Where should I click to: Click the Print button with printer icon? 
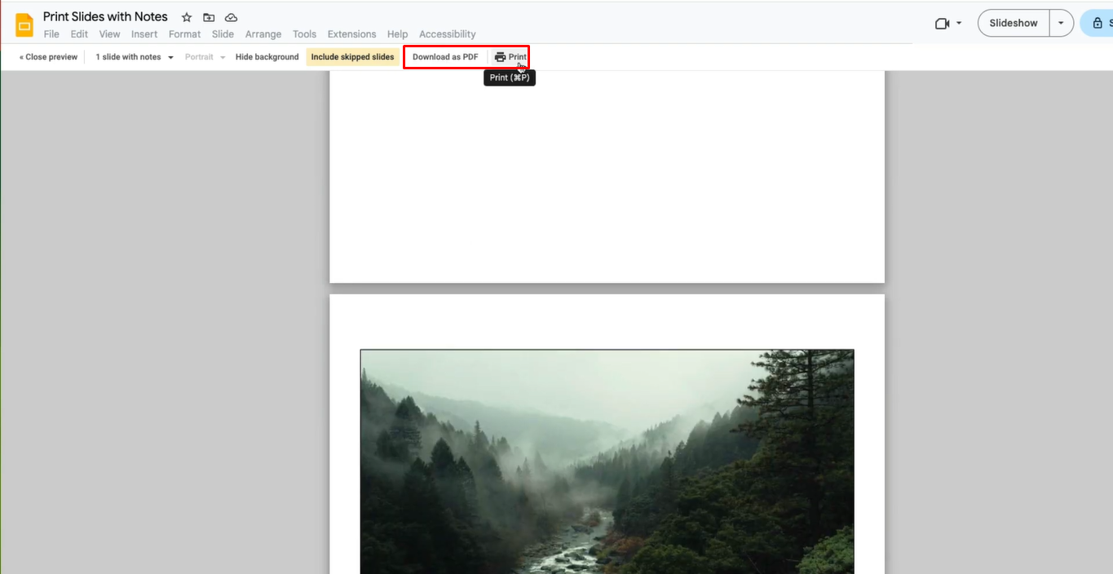click(510, 57)
